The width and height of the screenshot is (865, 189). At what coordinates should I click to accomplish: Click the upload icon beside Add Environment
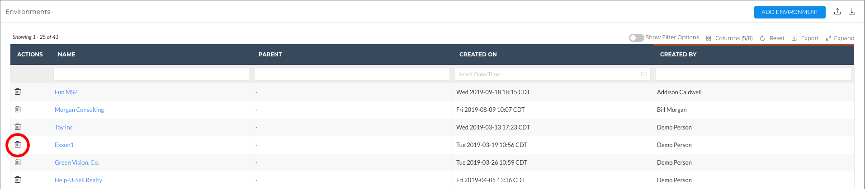point(837,12)
